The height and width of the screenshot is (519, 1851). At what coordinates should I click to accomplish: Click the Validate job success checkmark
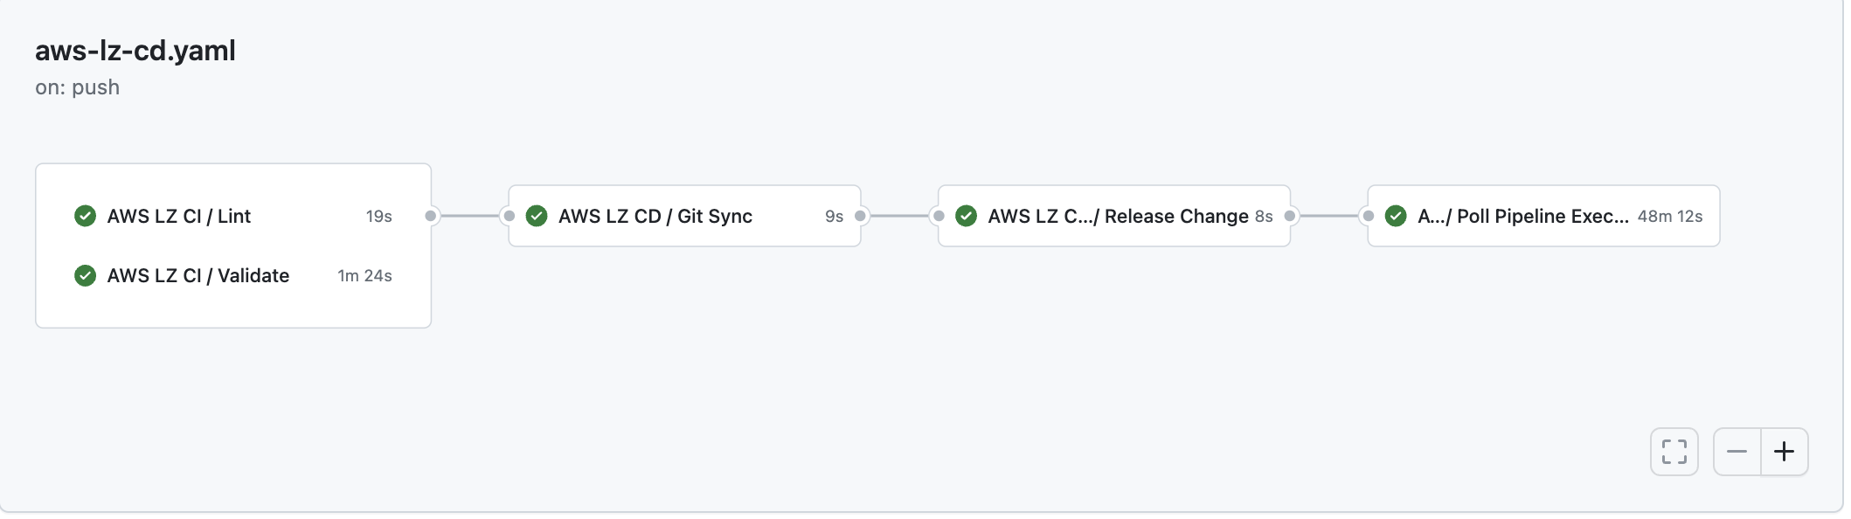click(x=85, y=275)
